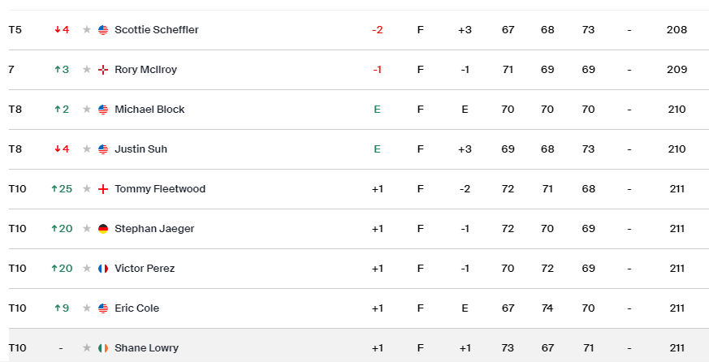Click the Irish flag by Shane Lowry
This screenshot has width=709, height=362.
click(103, 348)
